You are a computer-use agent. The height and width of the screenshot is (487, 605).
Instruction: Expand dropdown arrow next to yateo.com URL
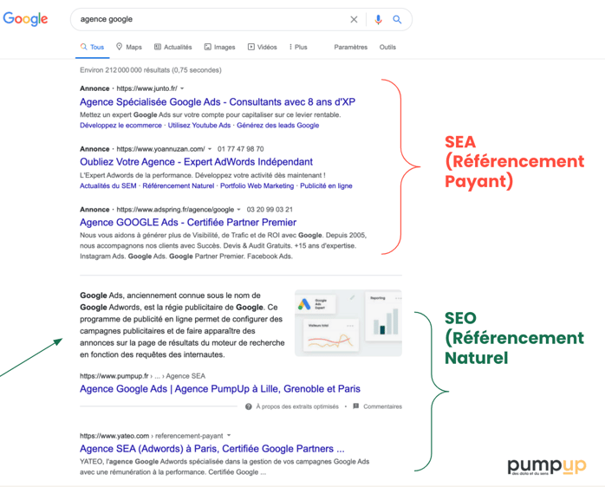229,435
